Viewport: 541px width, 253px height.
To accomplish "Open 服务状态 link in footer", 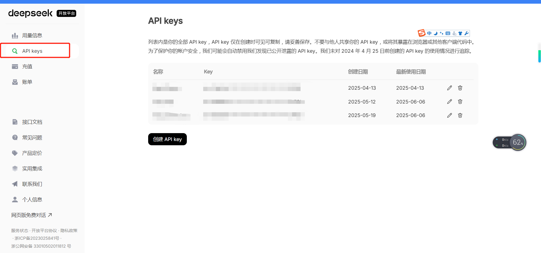I will click(x=20, y=231).
